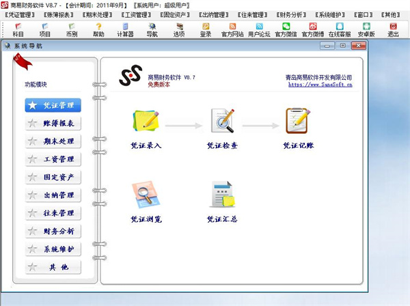Open the 【账簿报表】 menu

pos(59,15)
